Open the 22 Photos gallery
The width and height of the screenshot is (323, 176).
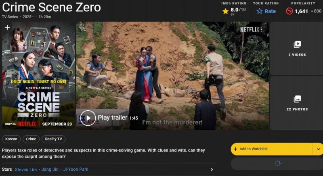coord(297,103)
